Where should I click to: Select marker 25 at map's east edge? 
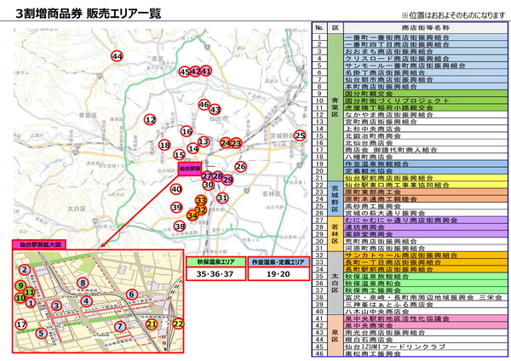tap(300, 135)
